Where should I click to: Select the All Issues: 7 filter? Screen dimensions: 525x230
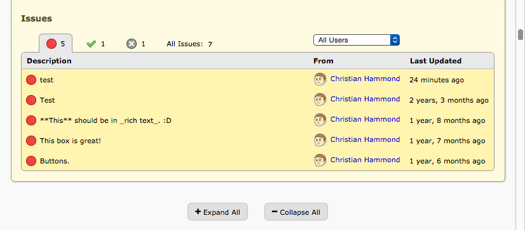(x=189, y=44)
